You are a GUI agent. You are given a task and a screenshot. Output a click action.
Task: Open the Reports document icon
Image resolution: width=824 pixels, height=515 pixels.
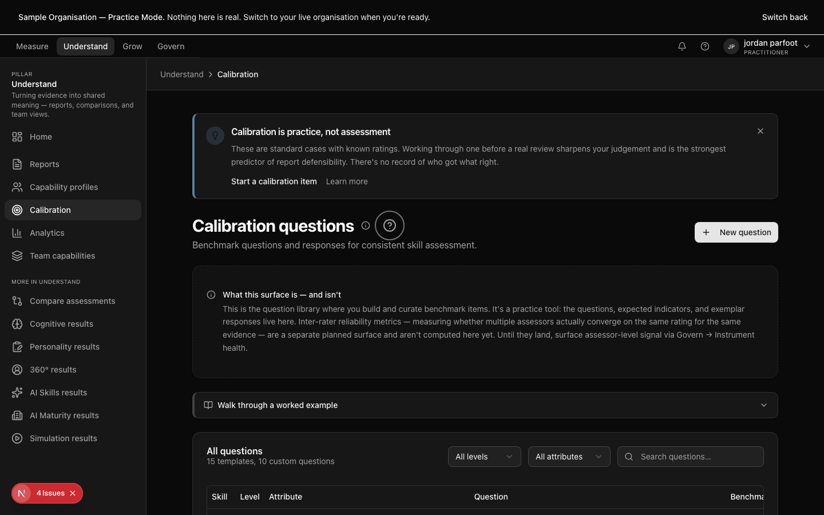pos(17,164)
